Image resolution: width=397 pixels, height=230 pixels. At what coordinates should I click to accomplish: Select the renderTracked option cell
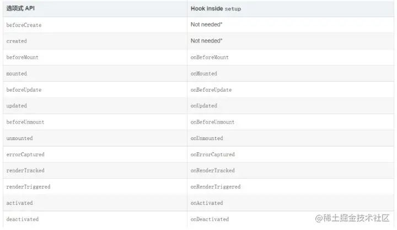tap(95, 170)
